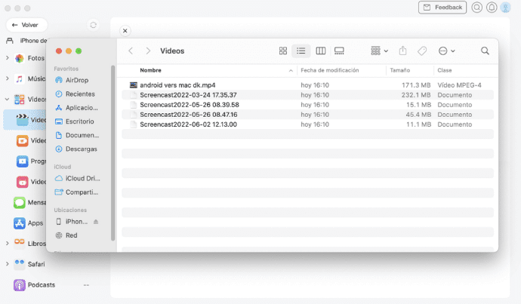Click the Volver back button

[26, 25]
